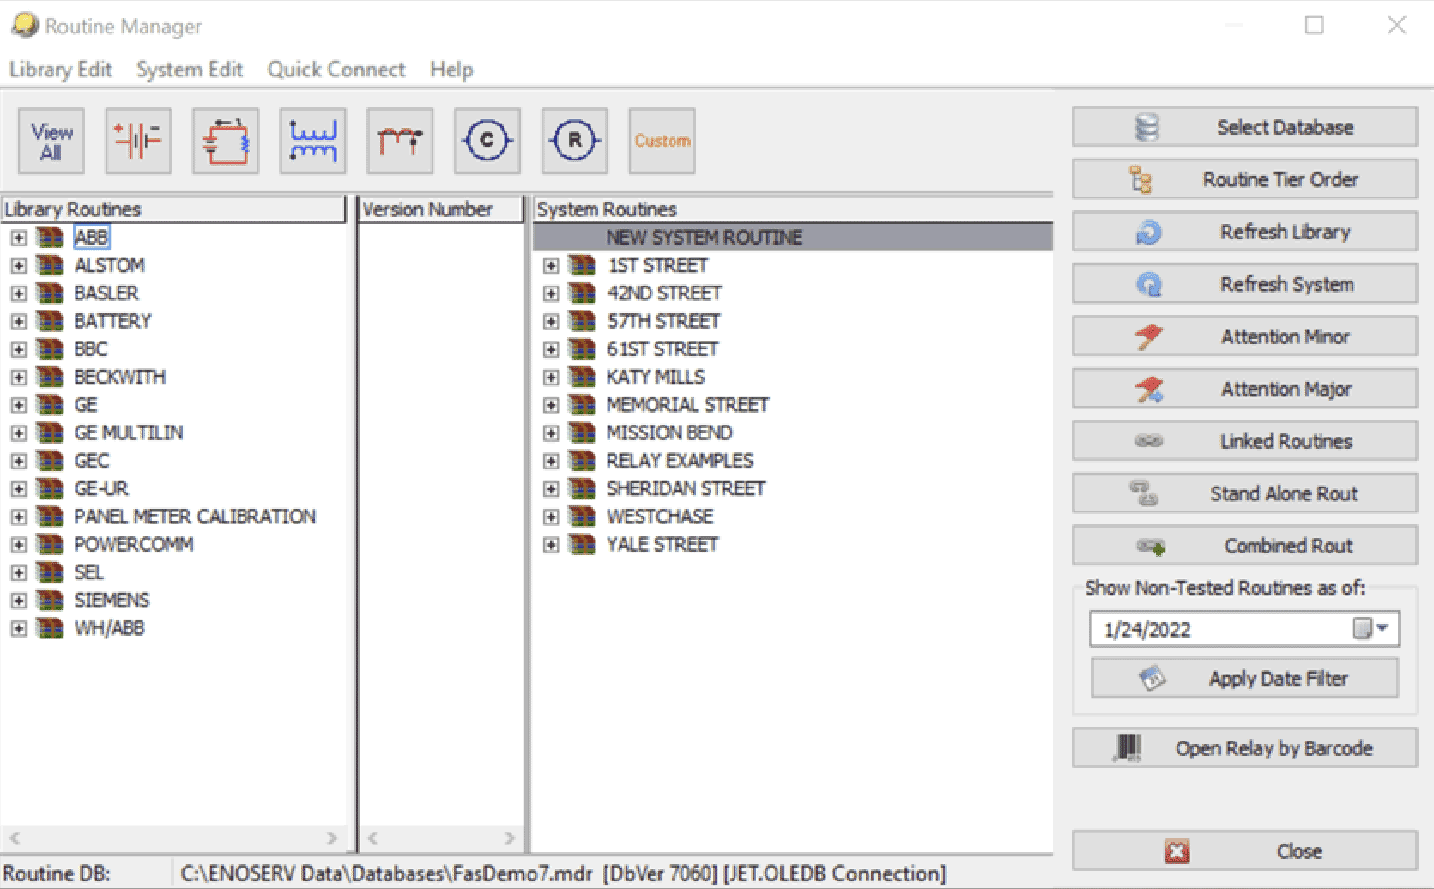Image resolution: width=1434 pixels, height=889 pixels.
Task: Click the Refresh Library button
Action: tap(1244, 232)
